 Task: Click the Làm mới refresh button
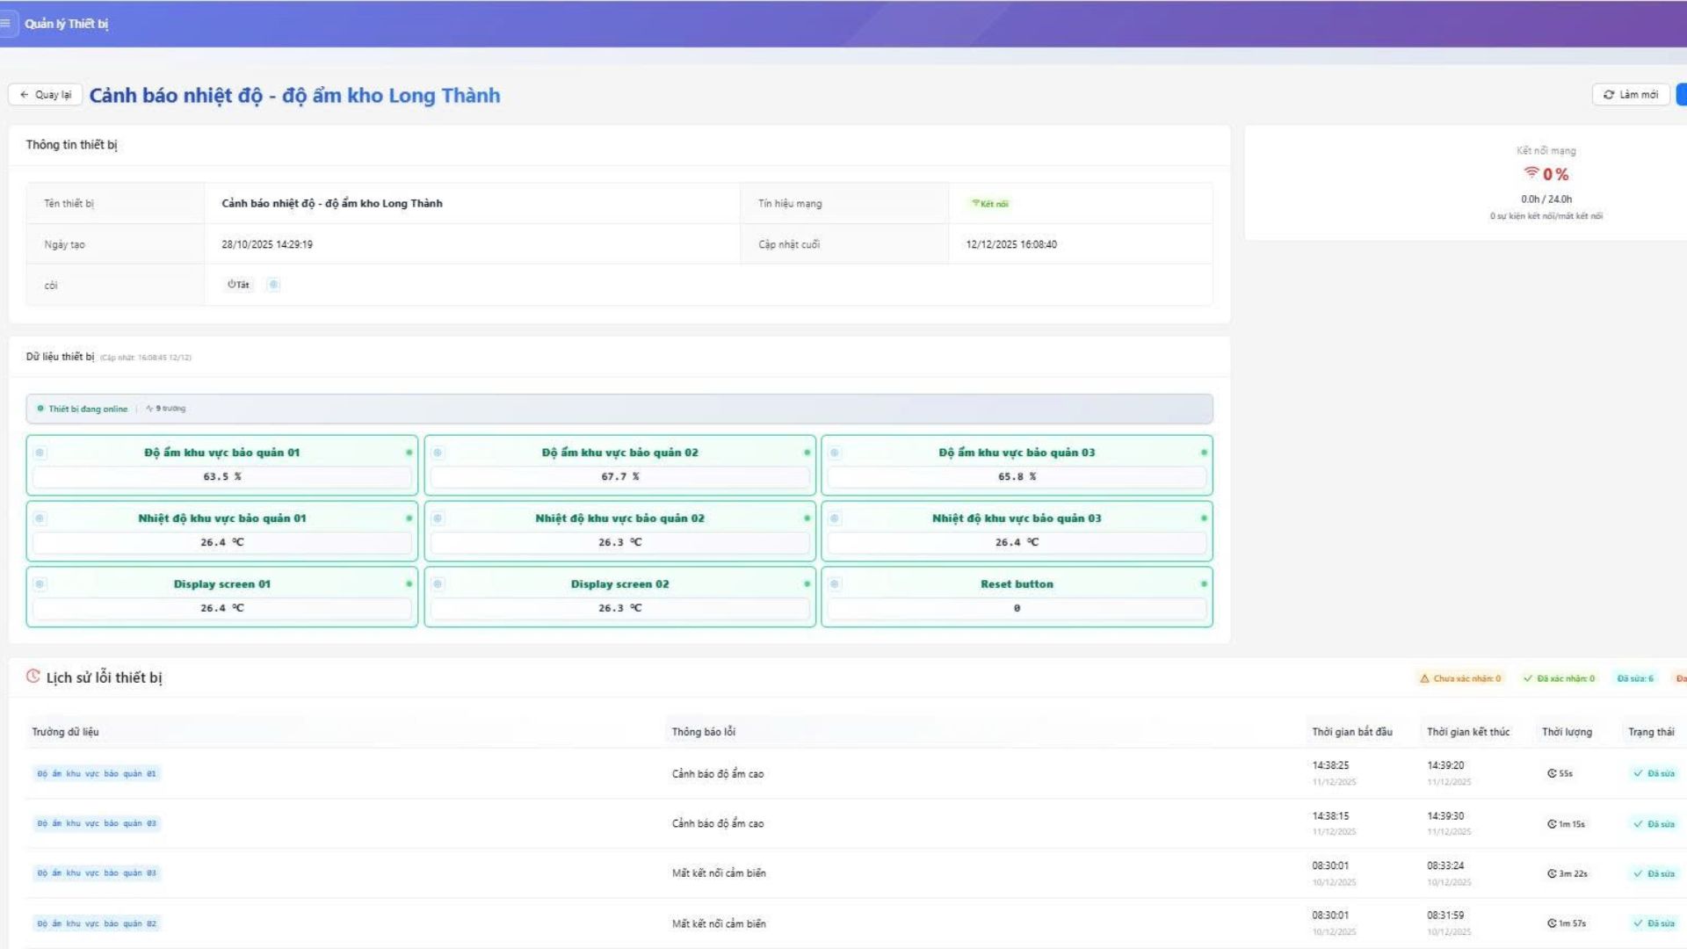point(1630,95)
